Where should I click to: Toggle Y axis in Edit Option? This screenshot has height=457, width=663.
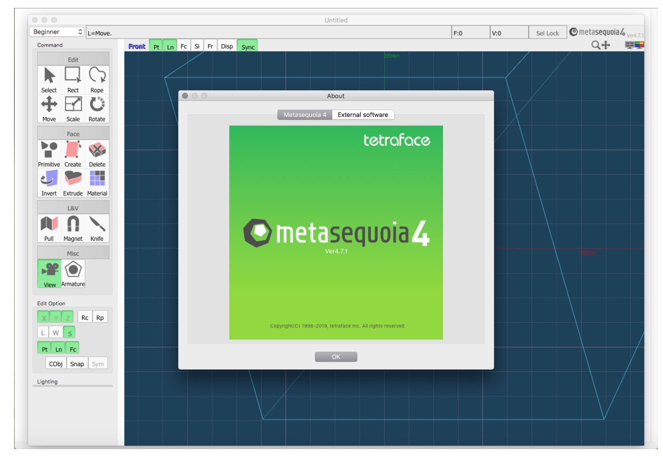click(x=56, y=318)
